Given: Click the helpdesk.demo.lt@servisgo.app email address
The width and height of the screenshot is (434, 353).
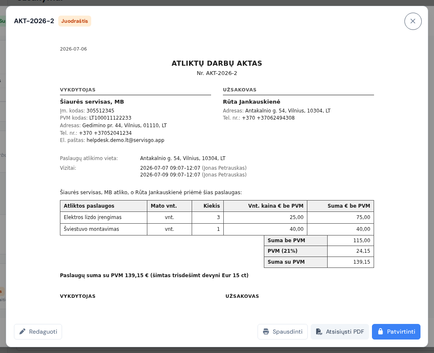Looking at the screenshot, I should click(125, 140).
